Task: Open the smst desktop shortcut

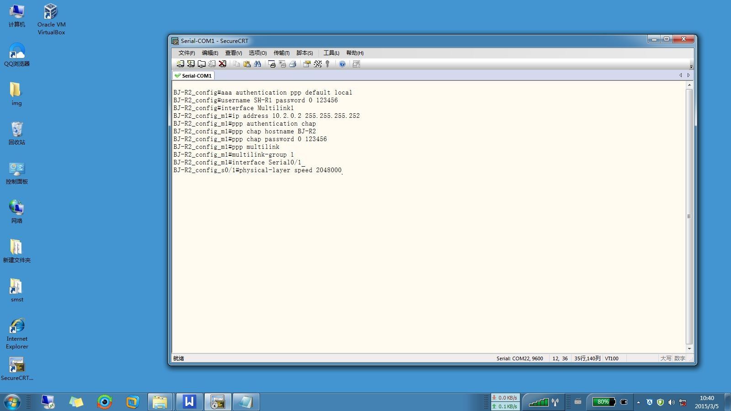Action: pos(17,290)
